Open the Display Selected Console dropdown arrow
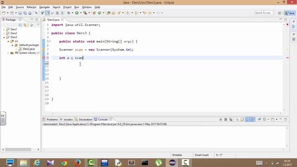 268,120
